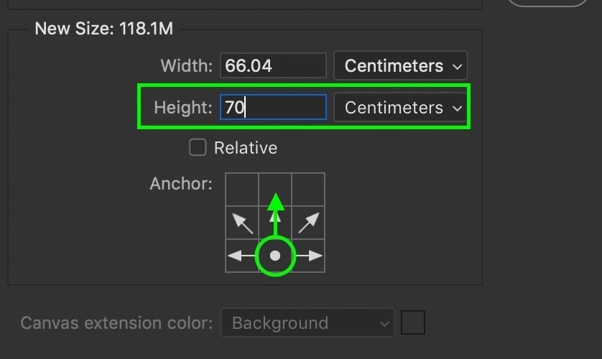The image size is (602, 359).
Task: Click the Background dropdown chevron
Action: click(x=384, y=324)
